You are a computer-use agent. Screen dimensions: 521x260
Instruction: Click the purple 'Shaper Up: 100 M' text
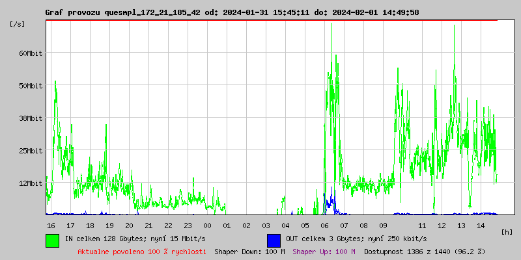pos(324,252)
